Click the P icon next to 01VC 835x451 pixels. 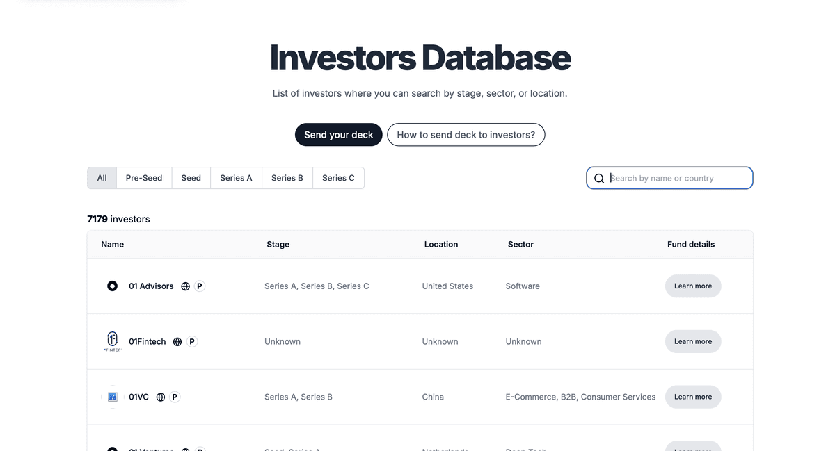coord(175,397)
